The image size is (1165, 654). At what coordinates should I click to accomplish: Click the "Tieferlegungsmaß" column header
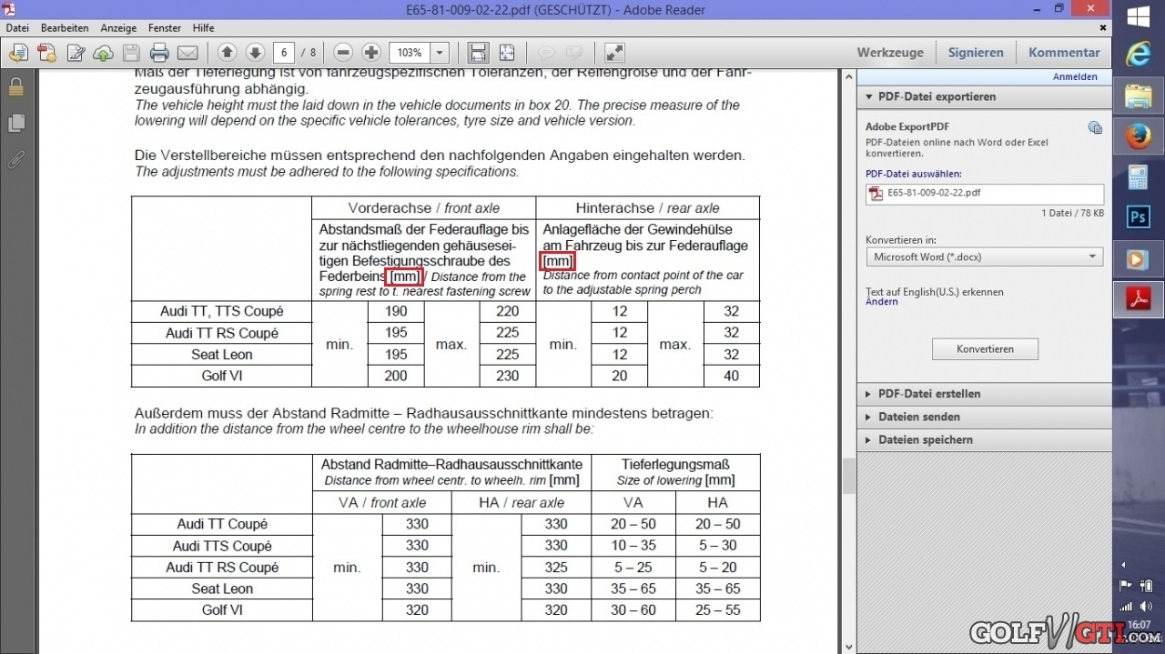[675, 464]
